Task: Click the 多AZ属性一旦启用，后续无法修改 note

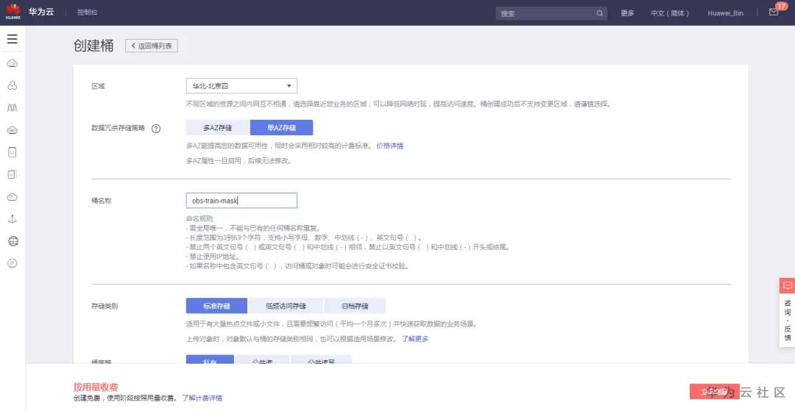Action: coord(239,161)
